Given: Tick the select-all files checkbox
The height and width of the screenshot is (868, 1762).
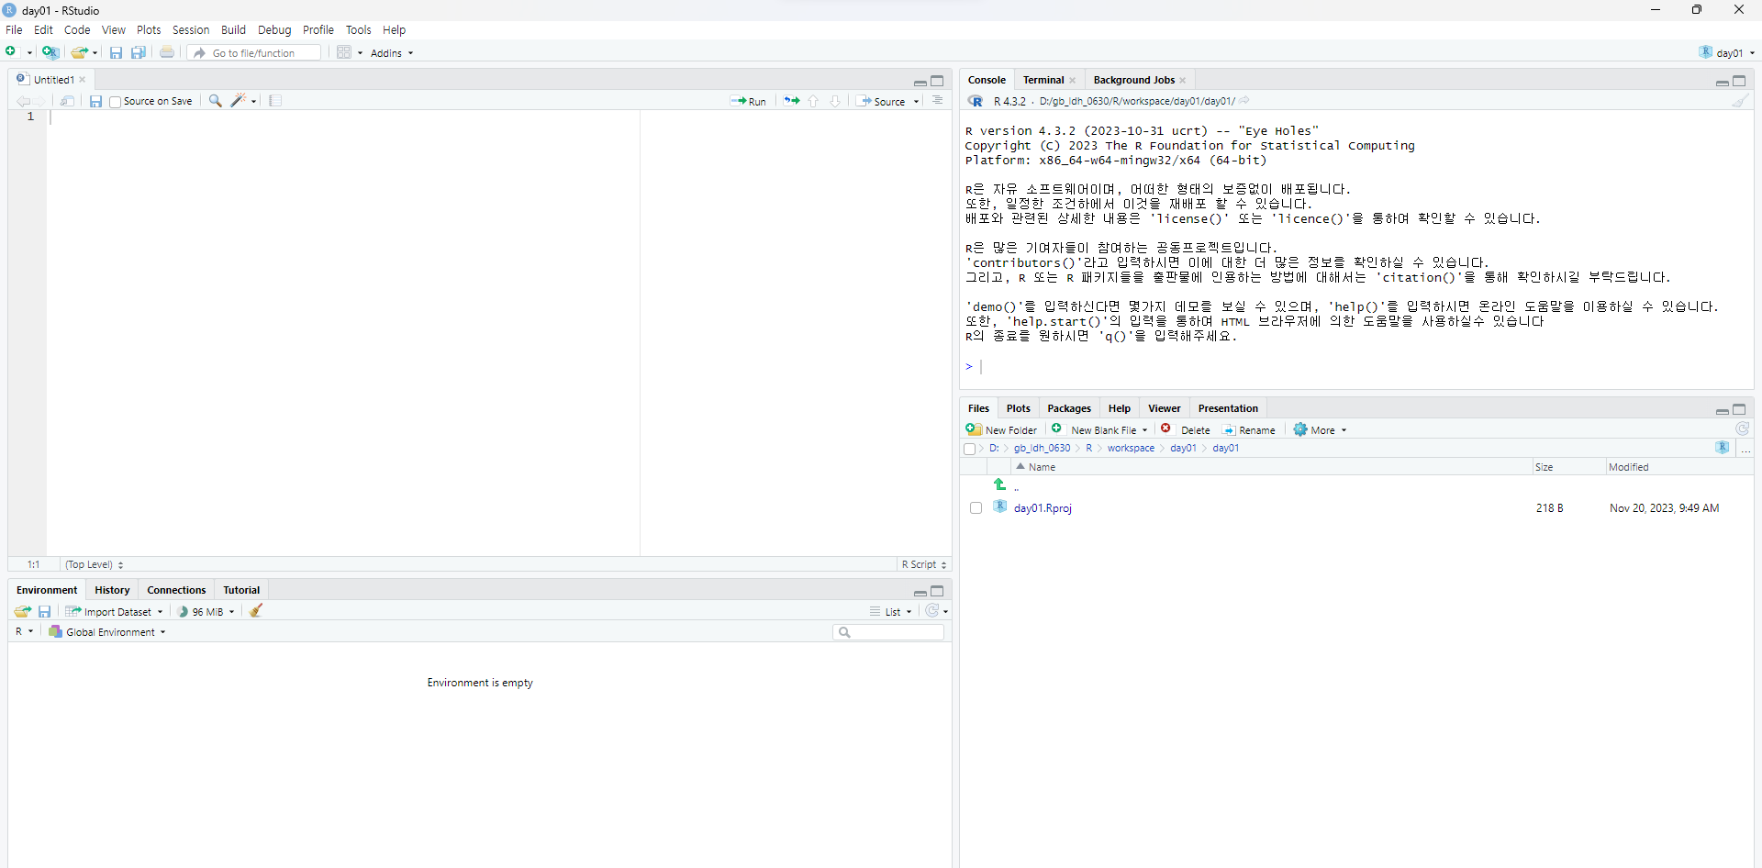Looking at the screenshot, I should (969, 449).
